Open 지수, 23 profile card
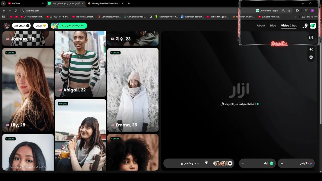The width and height of the screenshot is (322, 181). tap(133, 38)
